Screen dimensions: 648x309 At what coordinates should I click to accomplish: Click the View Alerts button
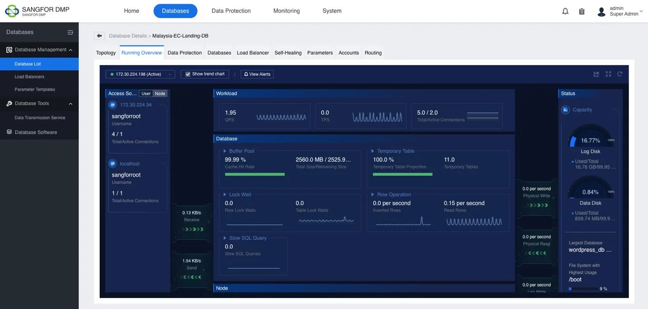(257, 74)
